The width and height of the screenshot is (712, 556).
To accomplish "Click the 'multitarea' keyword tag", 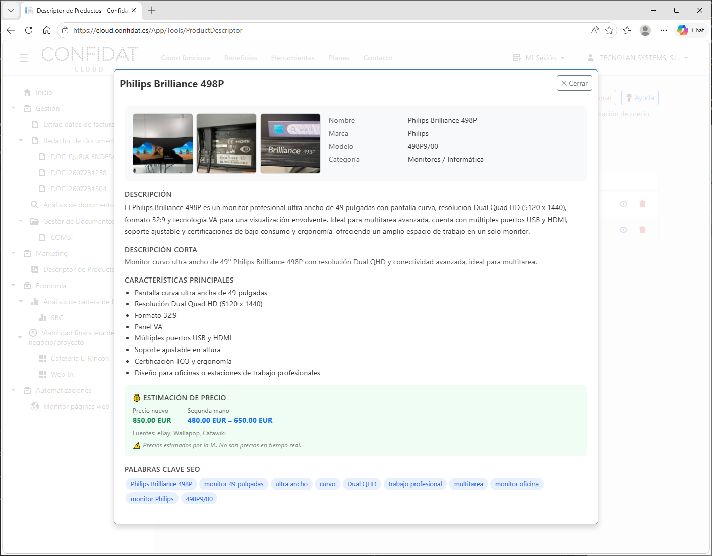I will (468, 484).
